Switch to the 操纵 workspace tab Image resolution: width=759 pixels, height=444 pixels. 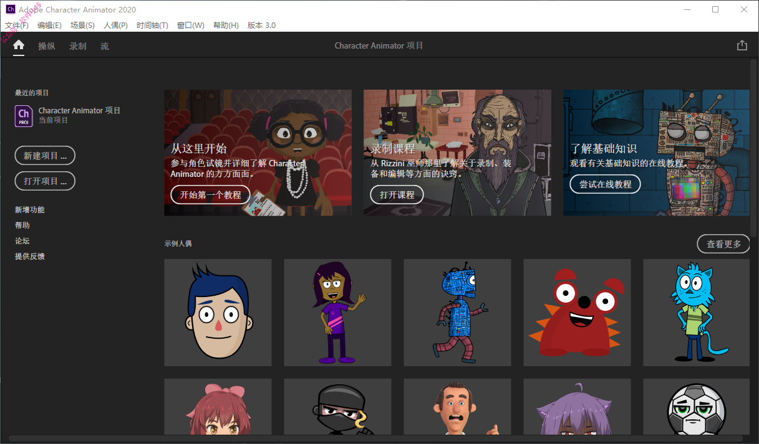click(x=47, y=46)
